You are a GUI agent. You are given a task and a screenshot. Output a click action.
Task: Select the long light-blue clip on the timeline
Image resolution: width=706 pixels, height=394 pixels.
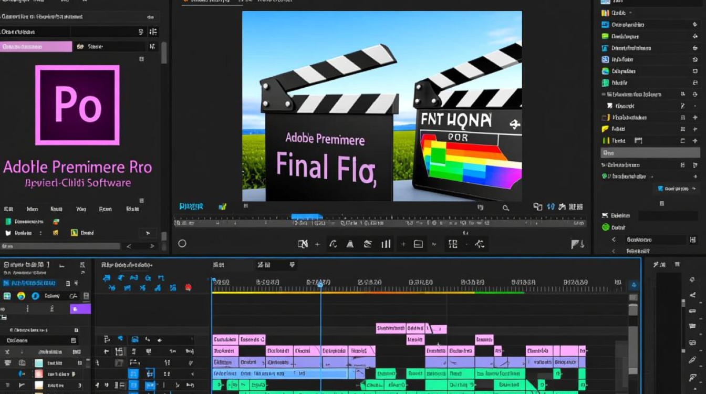coord(280,374)
